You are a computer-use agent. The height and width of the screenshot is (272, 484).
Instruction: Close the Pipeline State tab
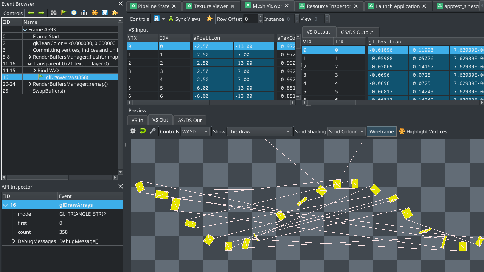[x=174, y=6]
